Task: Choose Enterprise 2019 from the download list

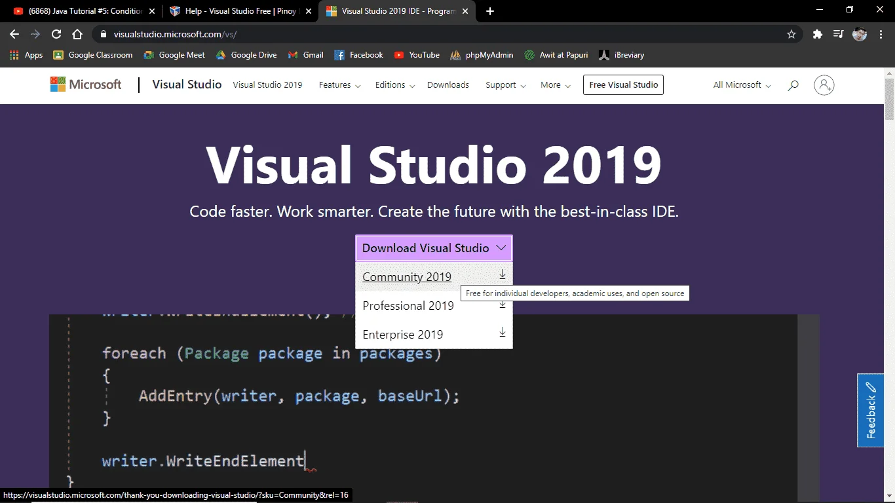Action: (434, 334)
